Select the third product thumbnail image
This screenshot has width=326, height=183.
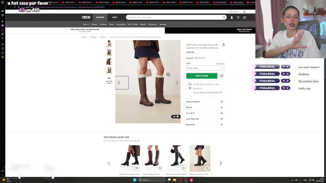[x=109, y=61]
